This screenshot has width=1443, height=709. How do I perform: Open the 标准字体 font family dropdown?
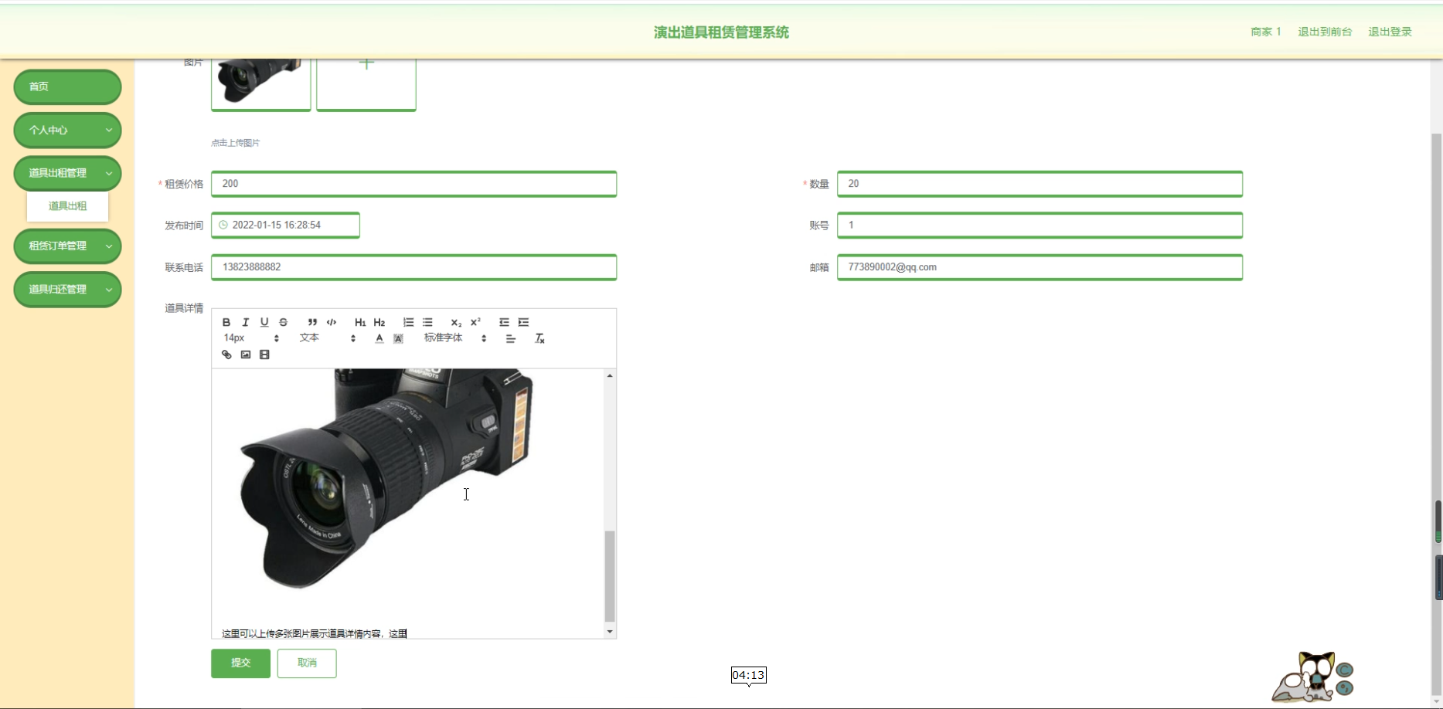coord(455,338)
